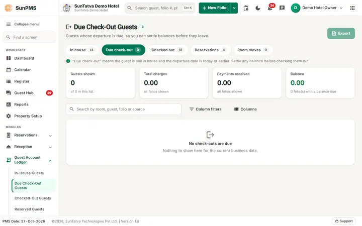
Task: Click the No check-outs are due message
Action: point(210,144)
